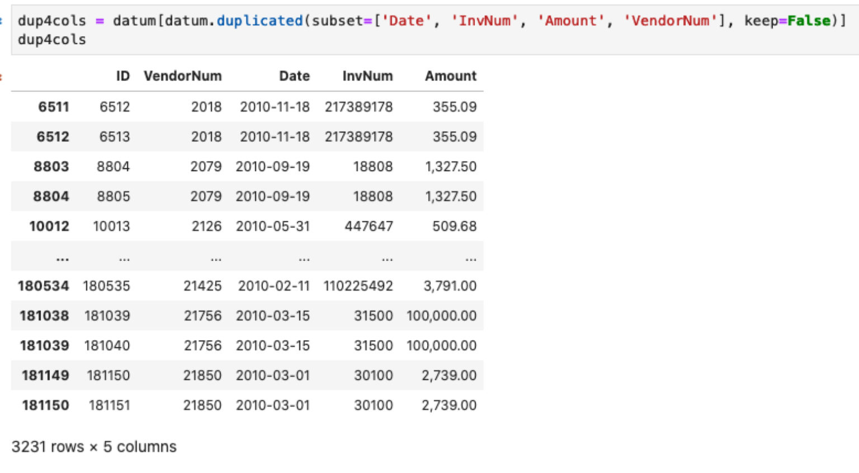Viewport: 859px width, 473px height.
Task: Click the ID value 181151
Action: pos(109,405)
